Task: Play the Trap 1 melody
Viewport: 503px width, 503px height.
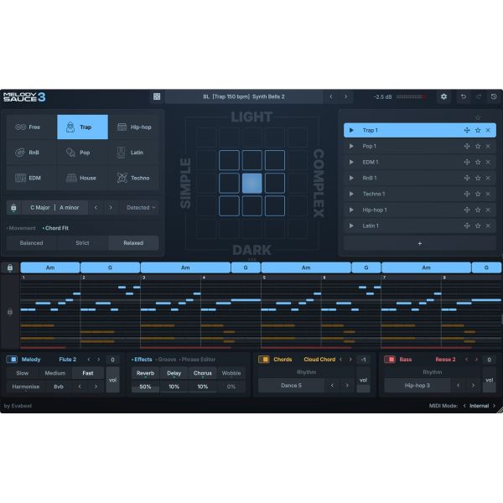Action: pos(351,130)
